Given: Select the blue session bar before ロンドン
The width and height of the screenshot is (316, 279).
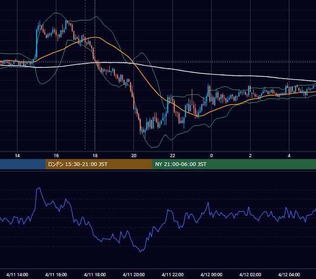Looking at the screenshot, I should point(23,164).
